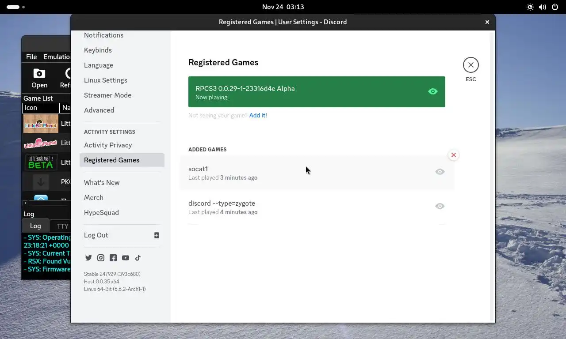
Task: Click the 'Last played 3 minutes ago' text
Action: (223, 178)
